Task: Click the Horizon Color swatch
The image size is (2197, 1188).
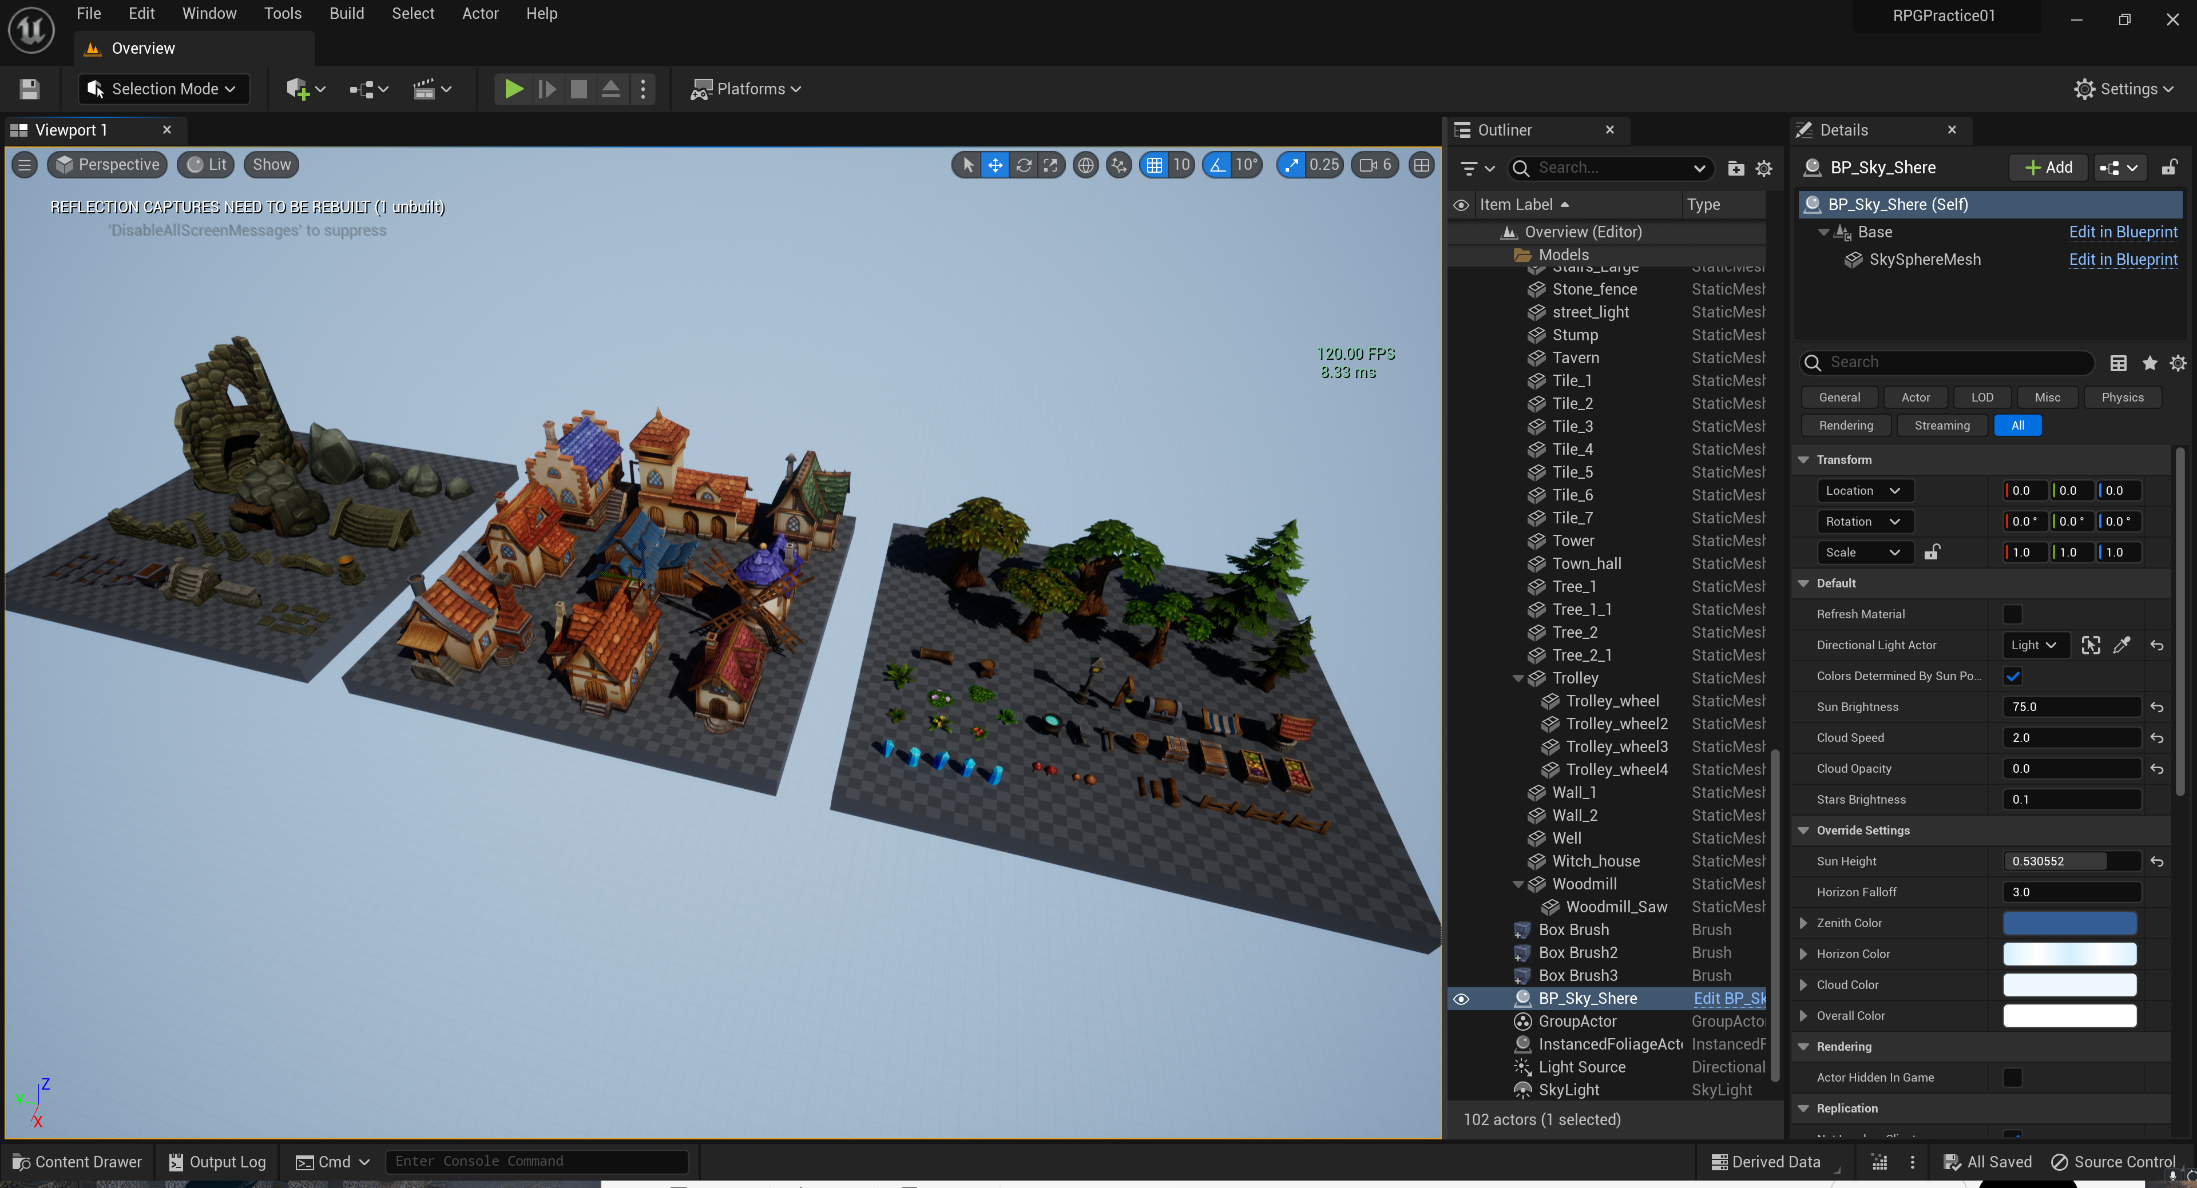Action: pos(2069,953)
